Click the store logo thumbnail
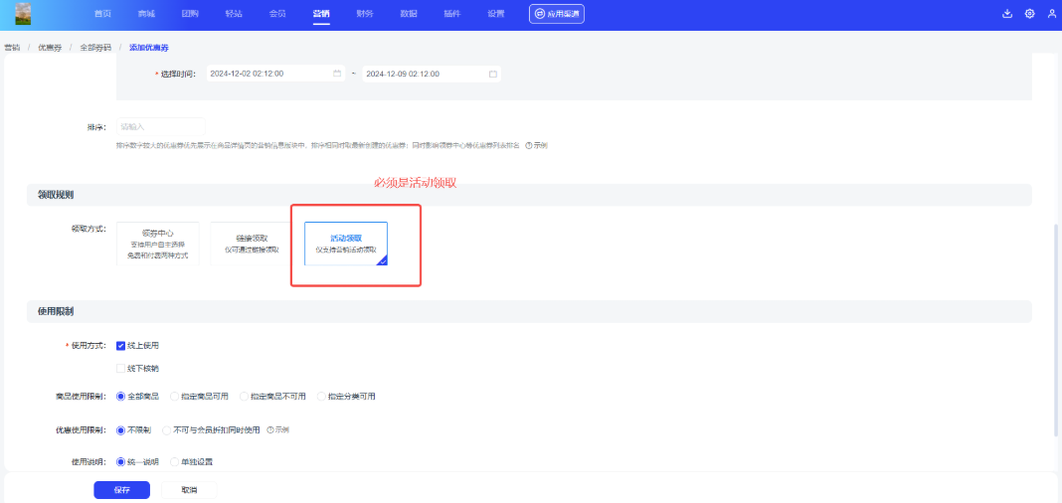 23,14
